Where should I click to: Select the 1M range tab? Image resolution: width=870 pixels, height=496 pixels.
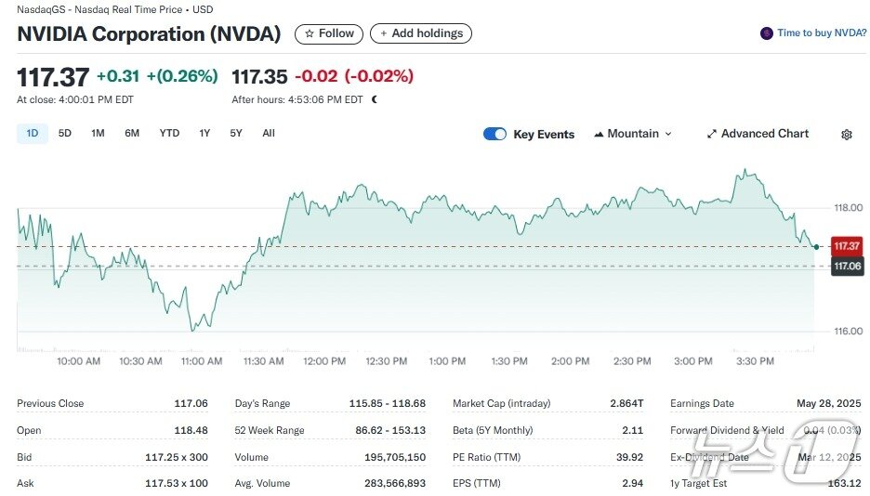(98, 134)
